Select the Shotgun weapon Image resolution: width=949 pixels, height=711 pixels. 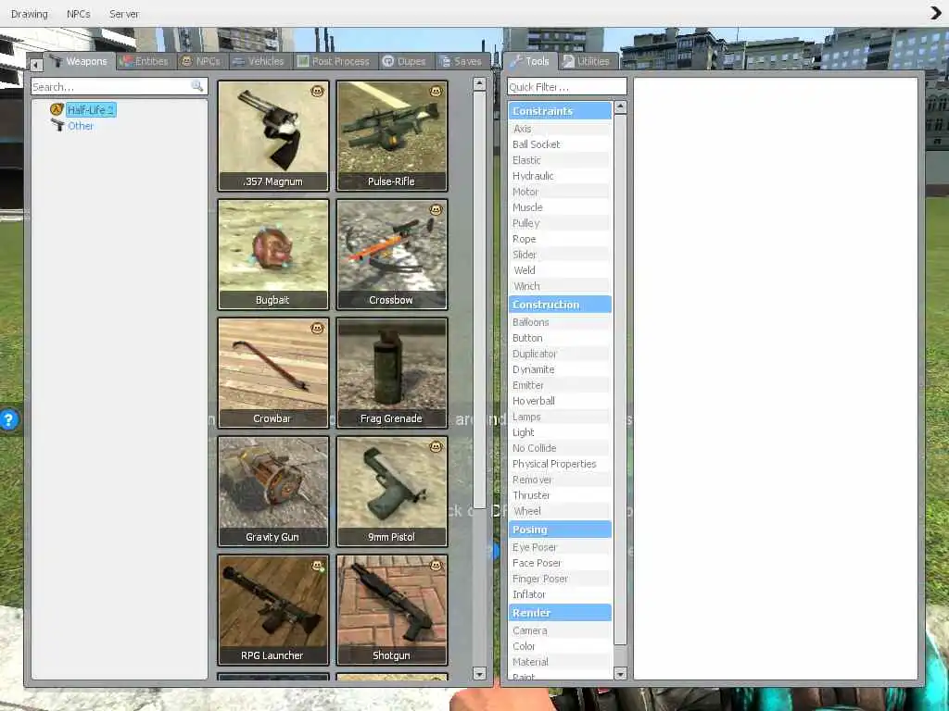(x=392, y=610)
